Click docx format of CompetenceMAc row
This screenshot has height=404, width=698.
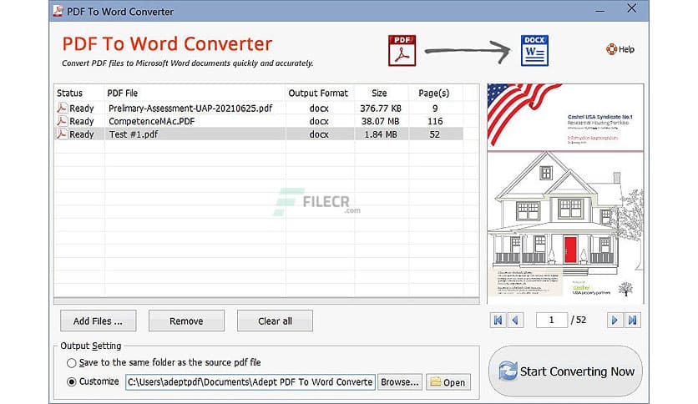pos(319,121)
